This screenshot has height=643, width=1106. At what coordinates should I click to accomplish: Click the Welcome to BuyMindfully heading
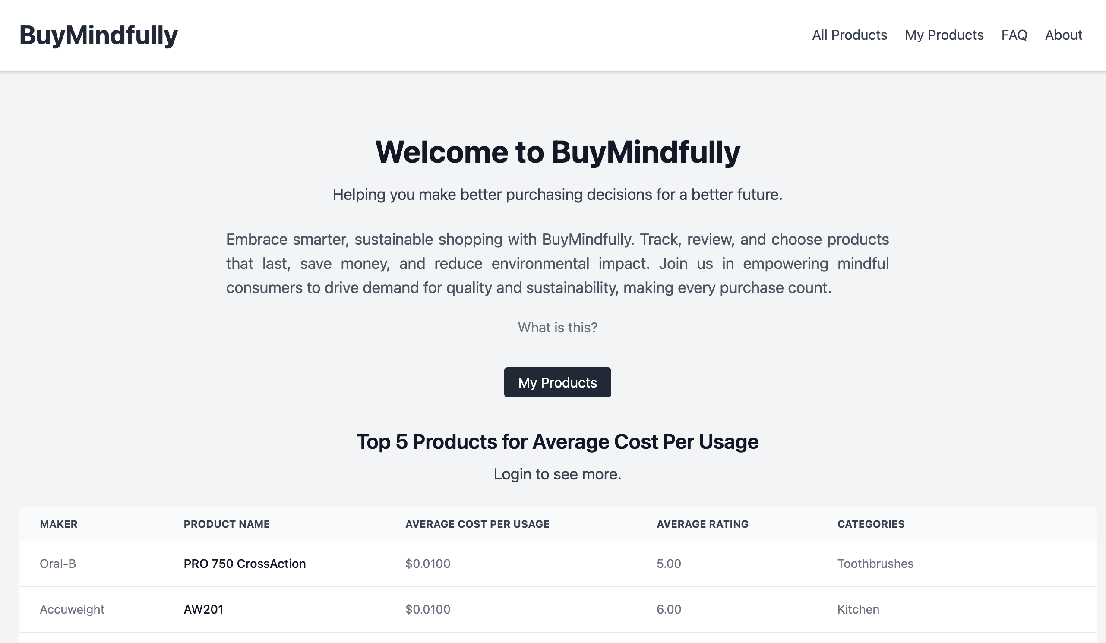pos(557,153)
